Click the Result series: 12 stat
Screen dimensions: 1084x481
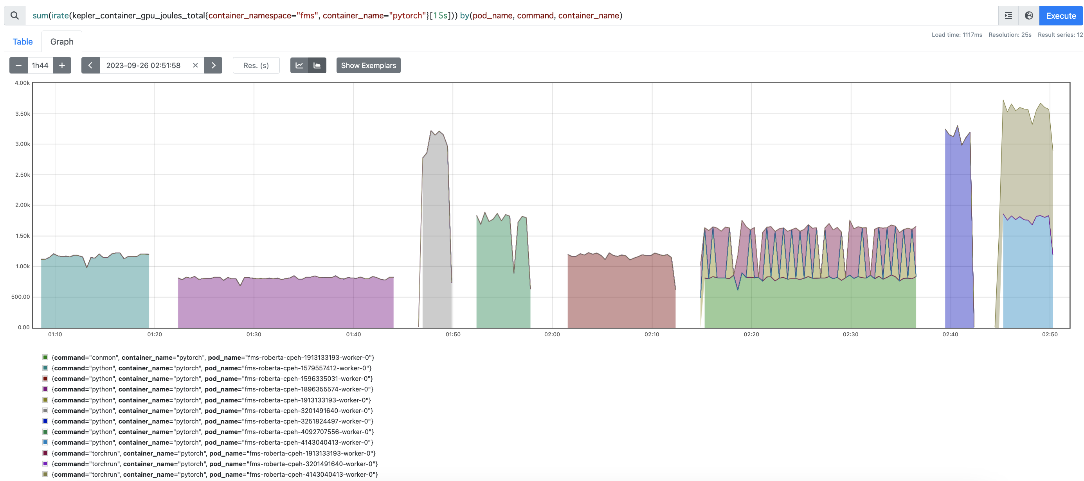1060,35
